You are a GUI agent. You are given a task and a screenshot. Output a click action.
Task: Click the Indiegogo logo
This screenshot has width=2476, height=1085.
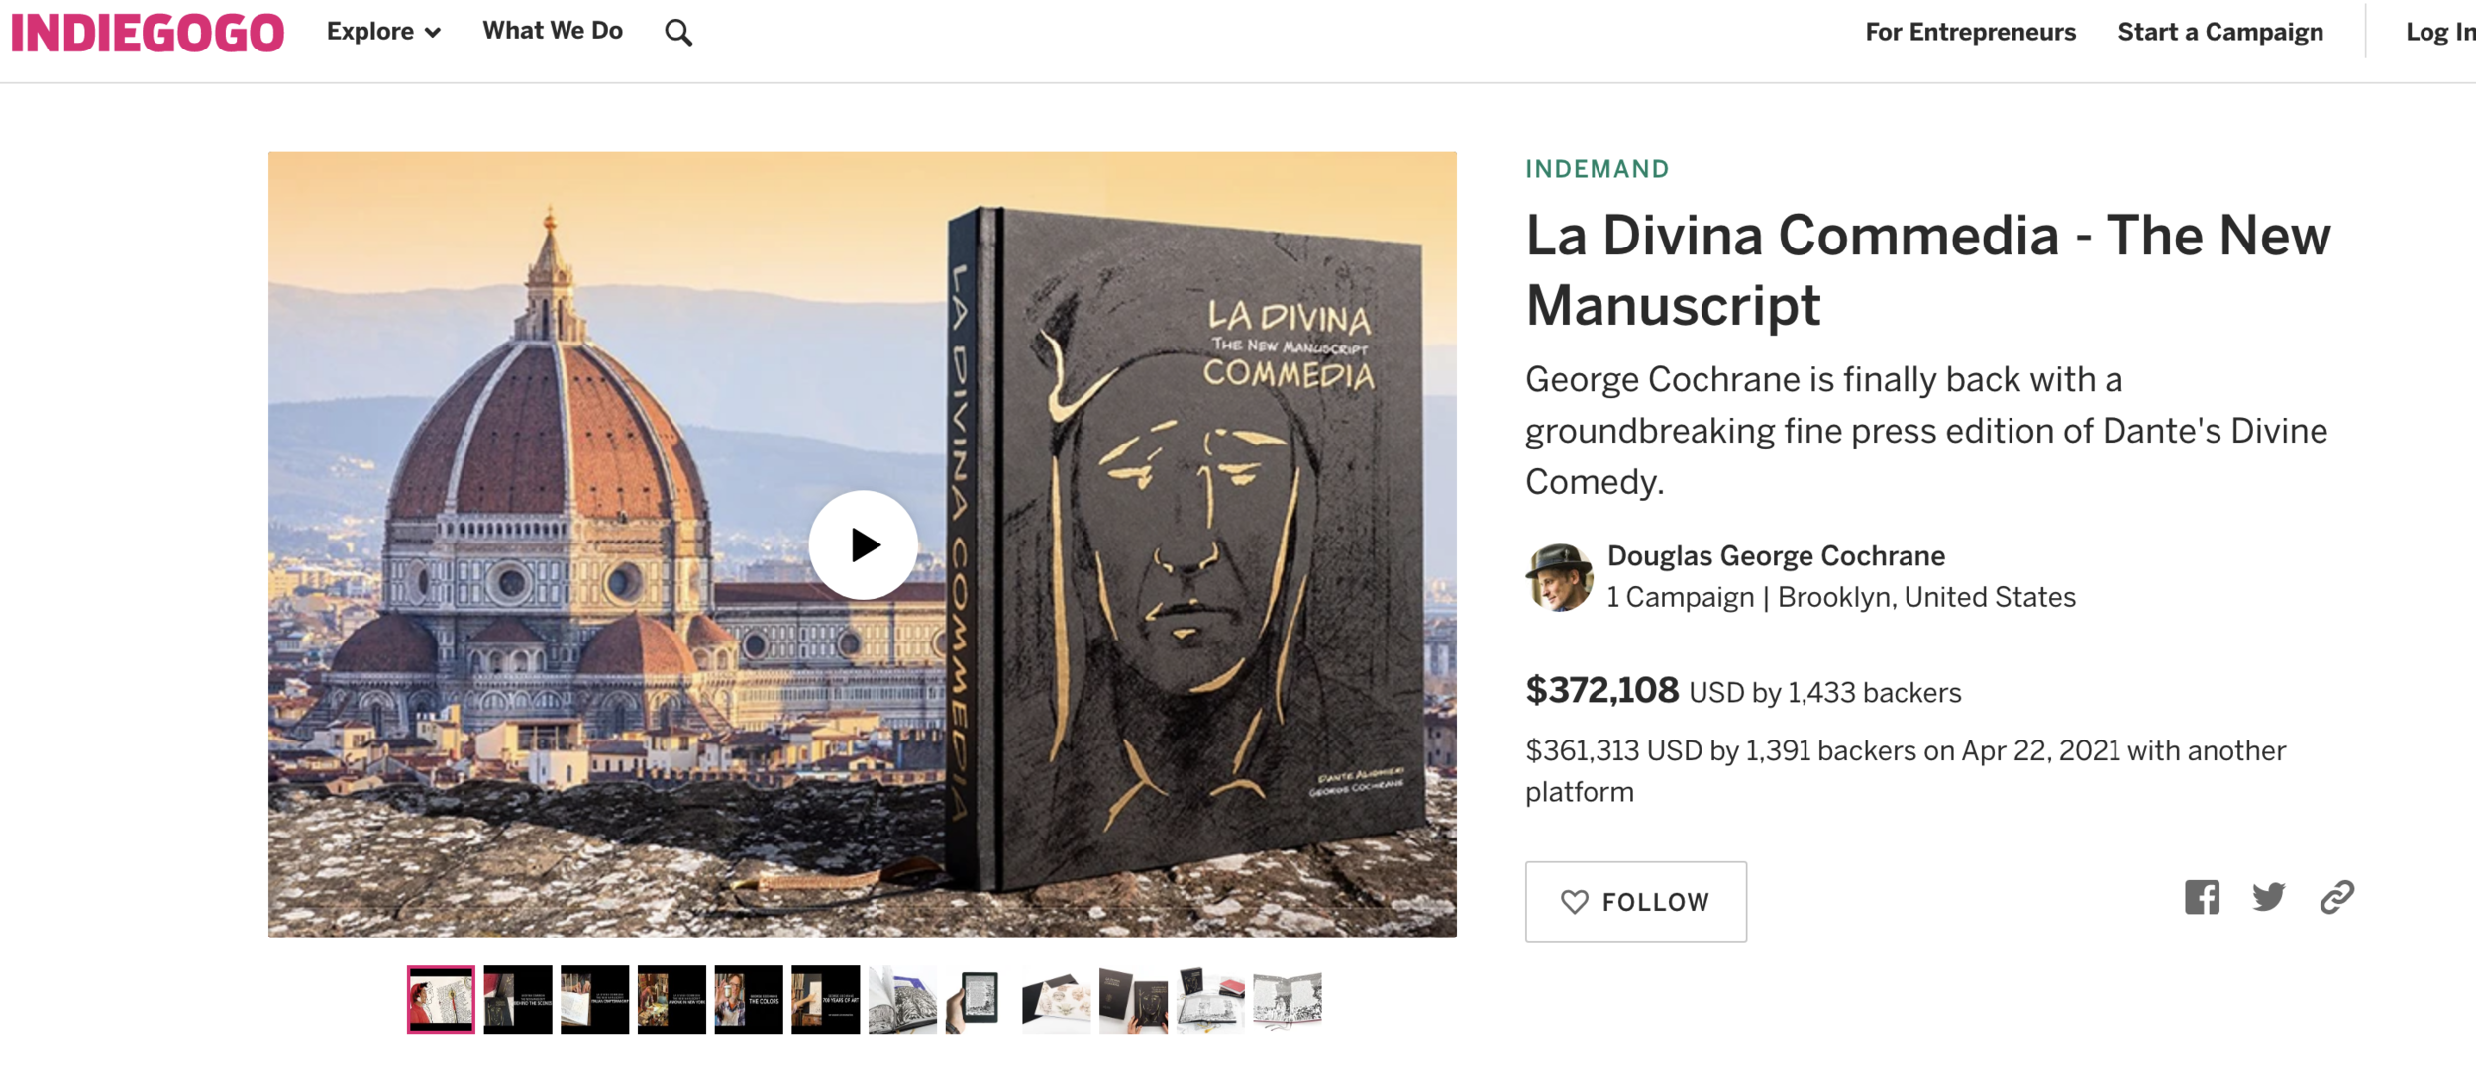(x=148, y=33)
